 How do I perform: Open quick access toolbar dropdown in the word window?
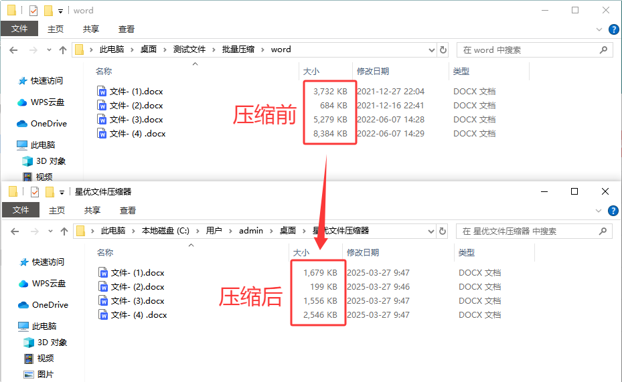click(x=61, y=11)
